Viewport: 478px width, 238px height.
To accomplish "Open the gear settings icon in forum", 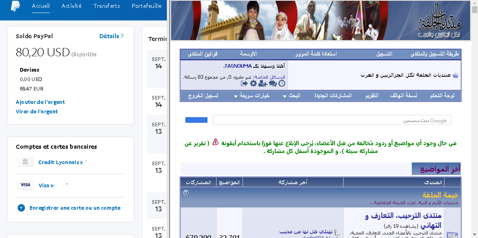I will click(253, 83).
